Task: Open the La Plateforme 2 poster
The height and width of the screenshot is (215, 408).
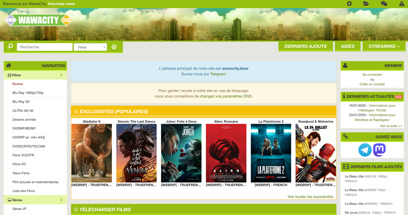Action: 271,153
